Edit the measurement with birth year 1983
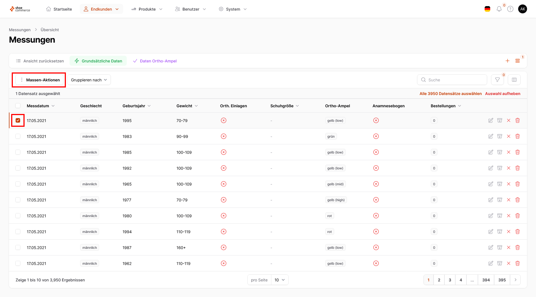 pyautogui.click(x=490, y=137)
